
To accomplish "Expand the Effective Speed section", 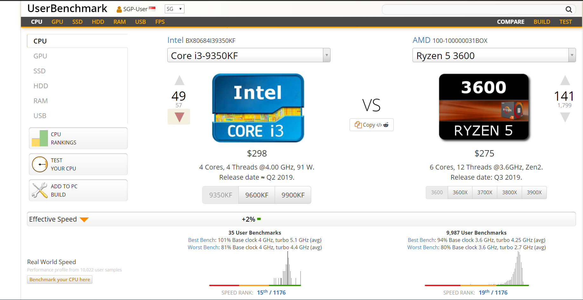I will coord(84,219).
